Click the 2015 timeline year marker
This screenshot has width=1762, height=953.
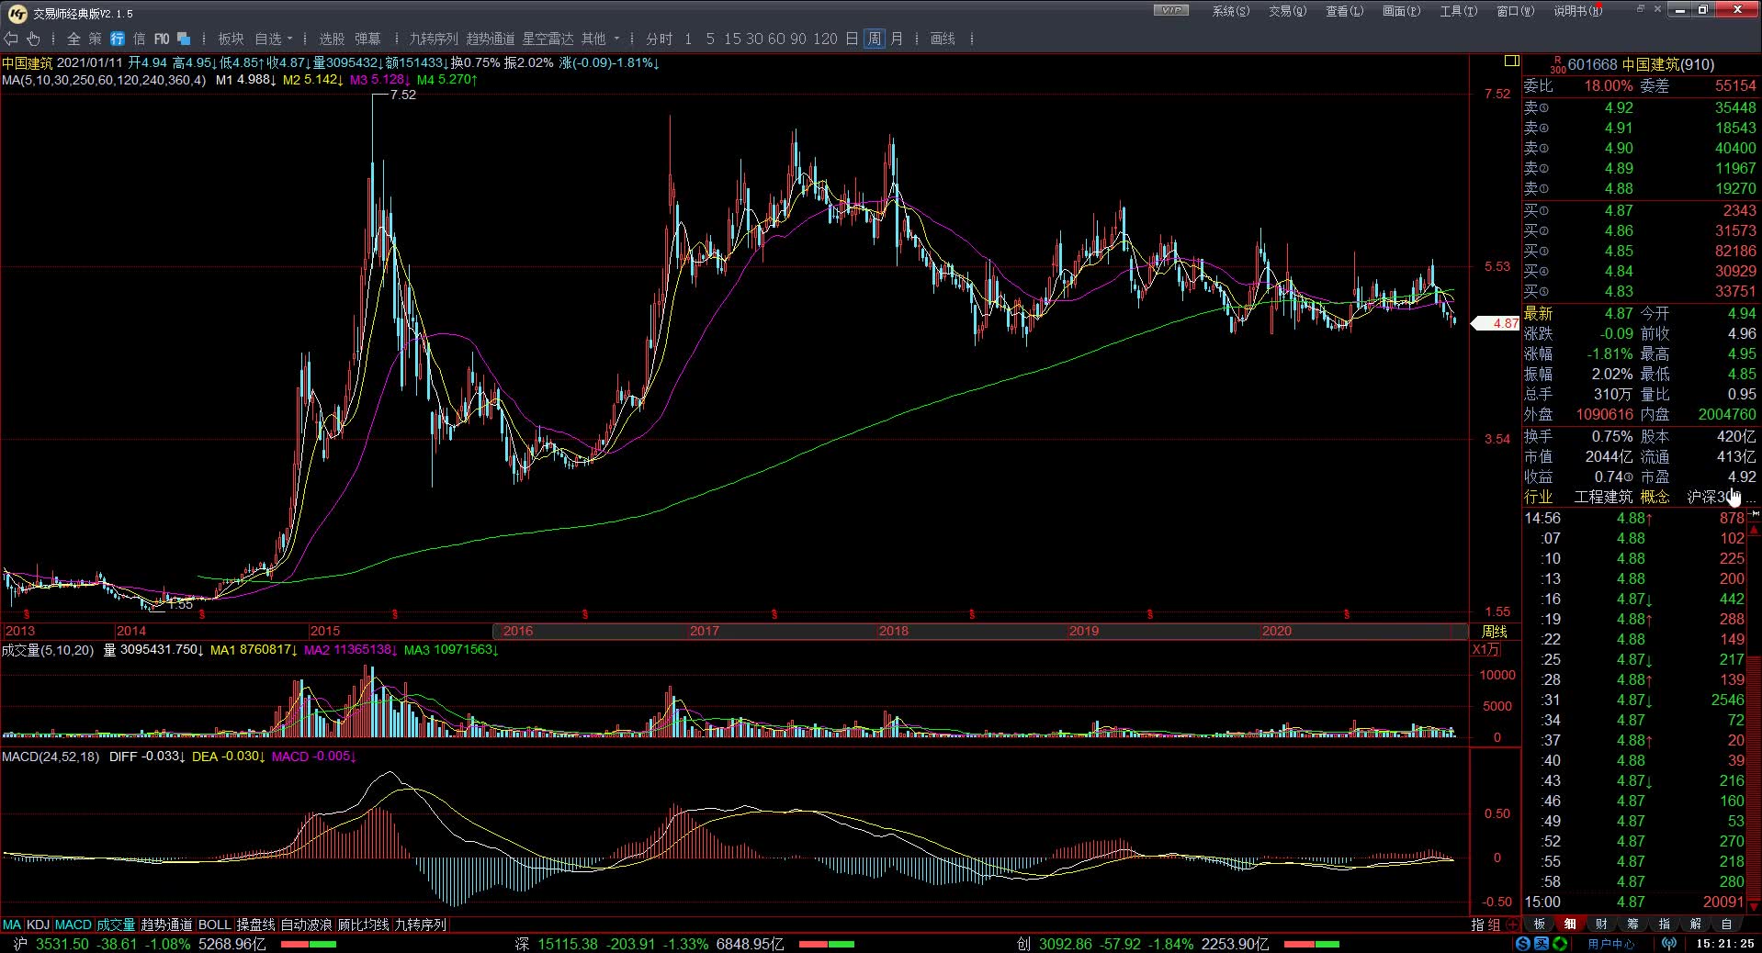(x=324, y=631)
